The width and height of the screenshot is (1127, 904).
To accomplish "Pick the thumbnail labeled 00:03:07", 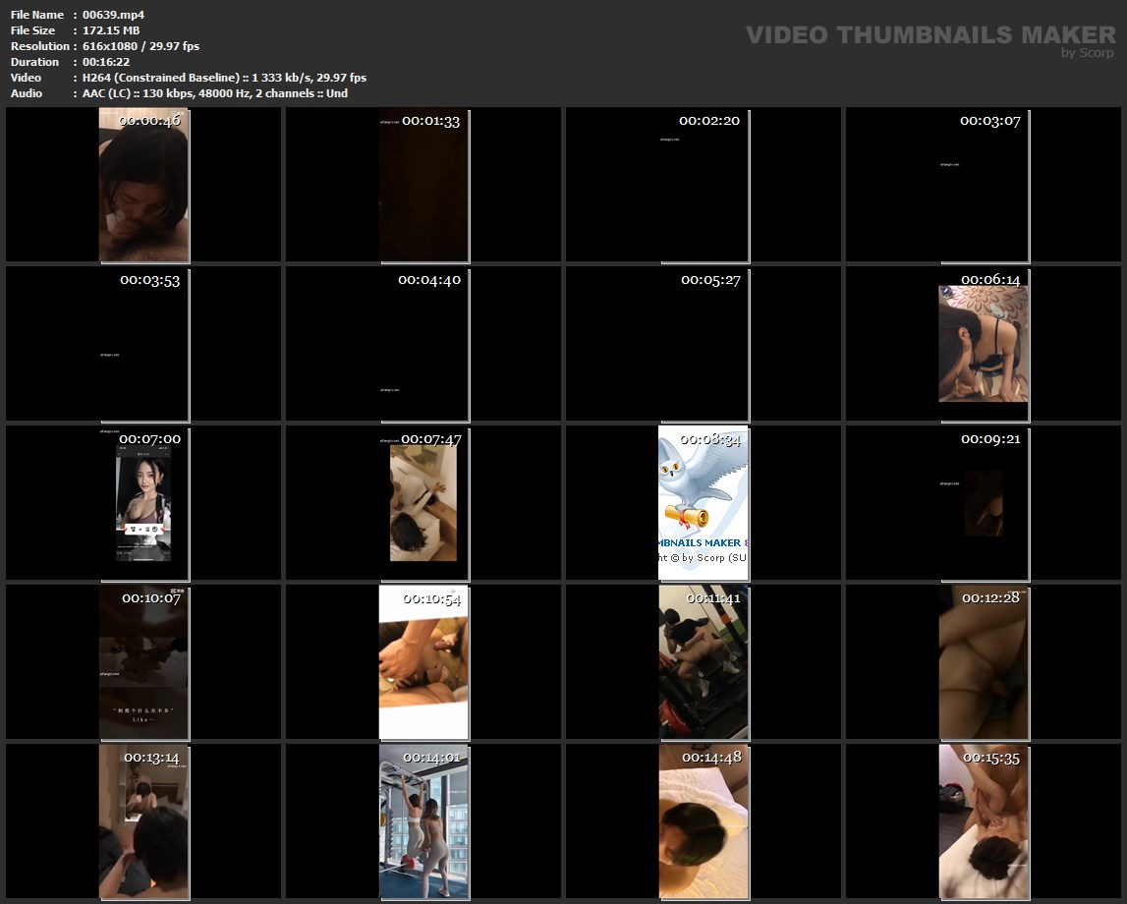I will click(984, 185).
